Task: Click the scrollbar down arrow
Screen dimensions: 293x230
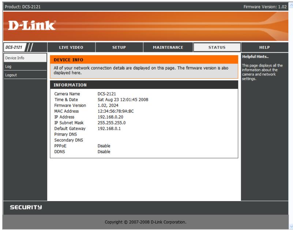Action: coord(291,227)
